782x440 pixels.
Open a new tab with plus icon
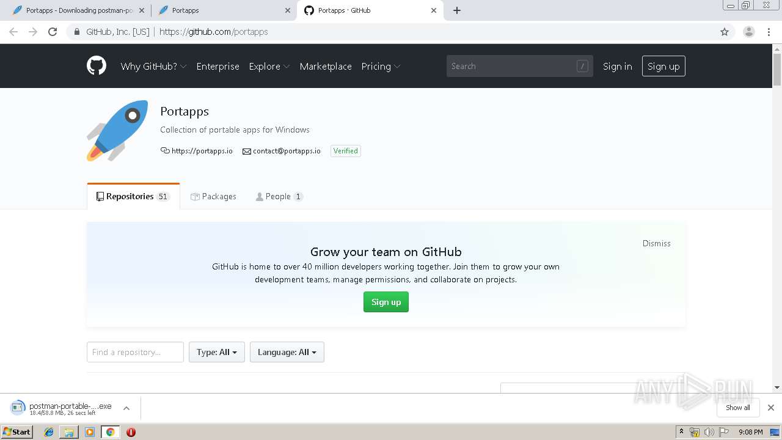pos(457,10)
